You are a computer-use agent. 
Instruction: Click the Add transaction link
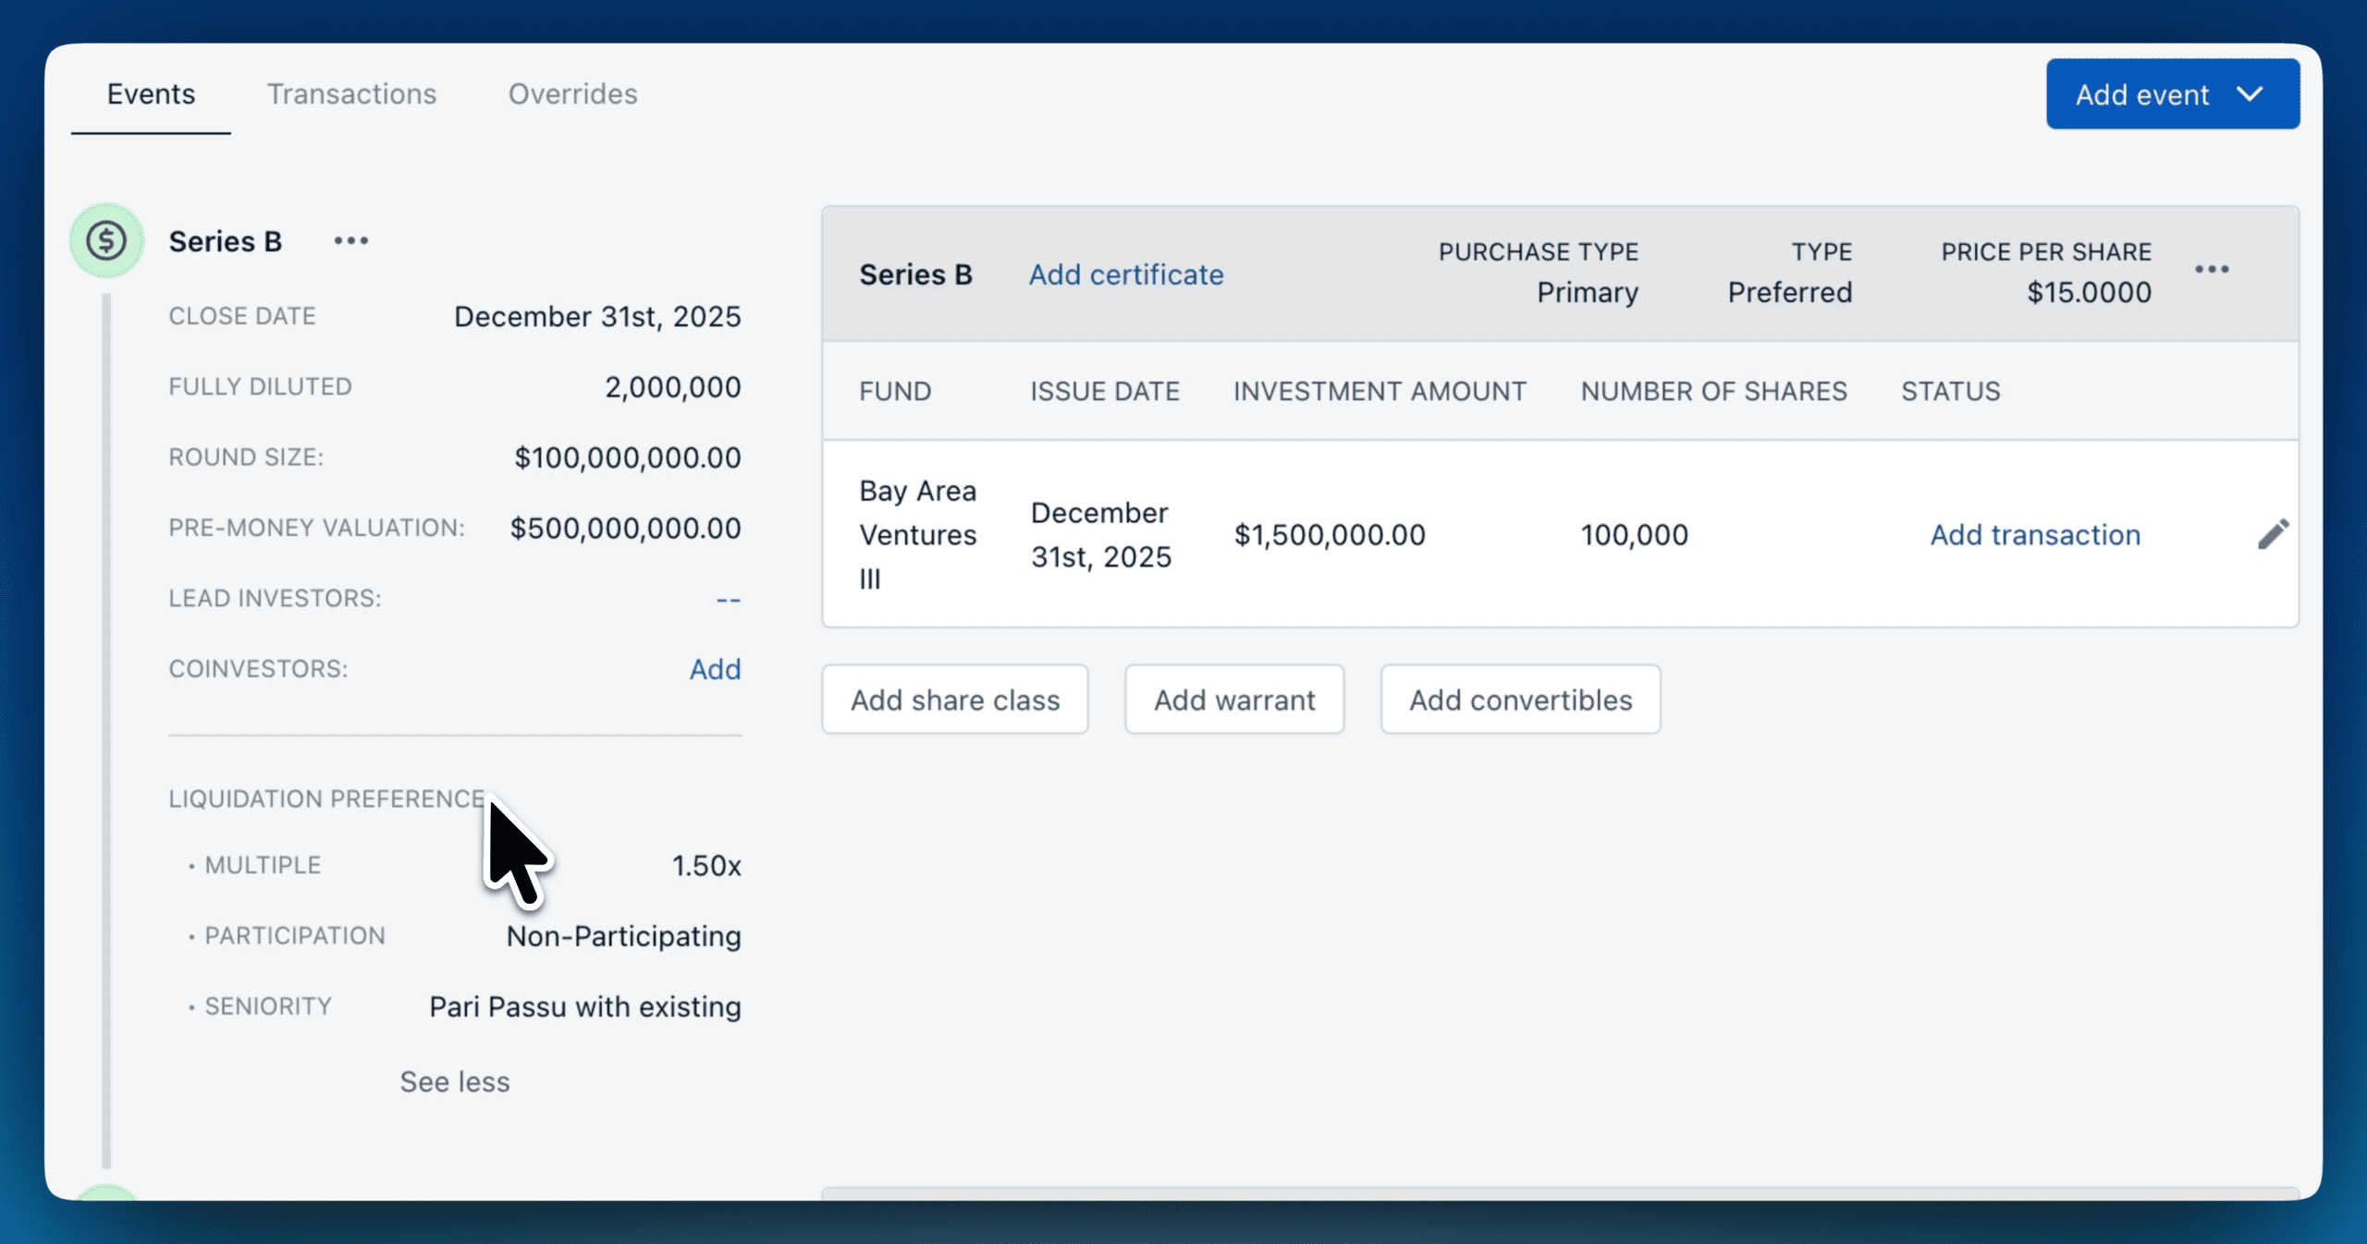click(2034, 534)
